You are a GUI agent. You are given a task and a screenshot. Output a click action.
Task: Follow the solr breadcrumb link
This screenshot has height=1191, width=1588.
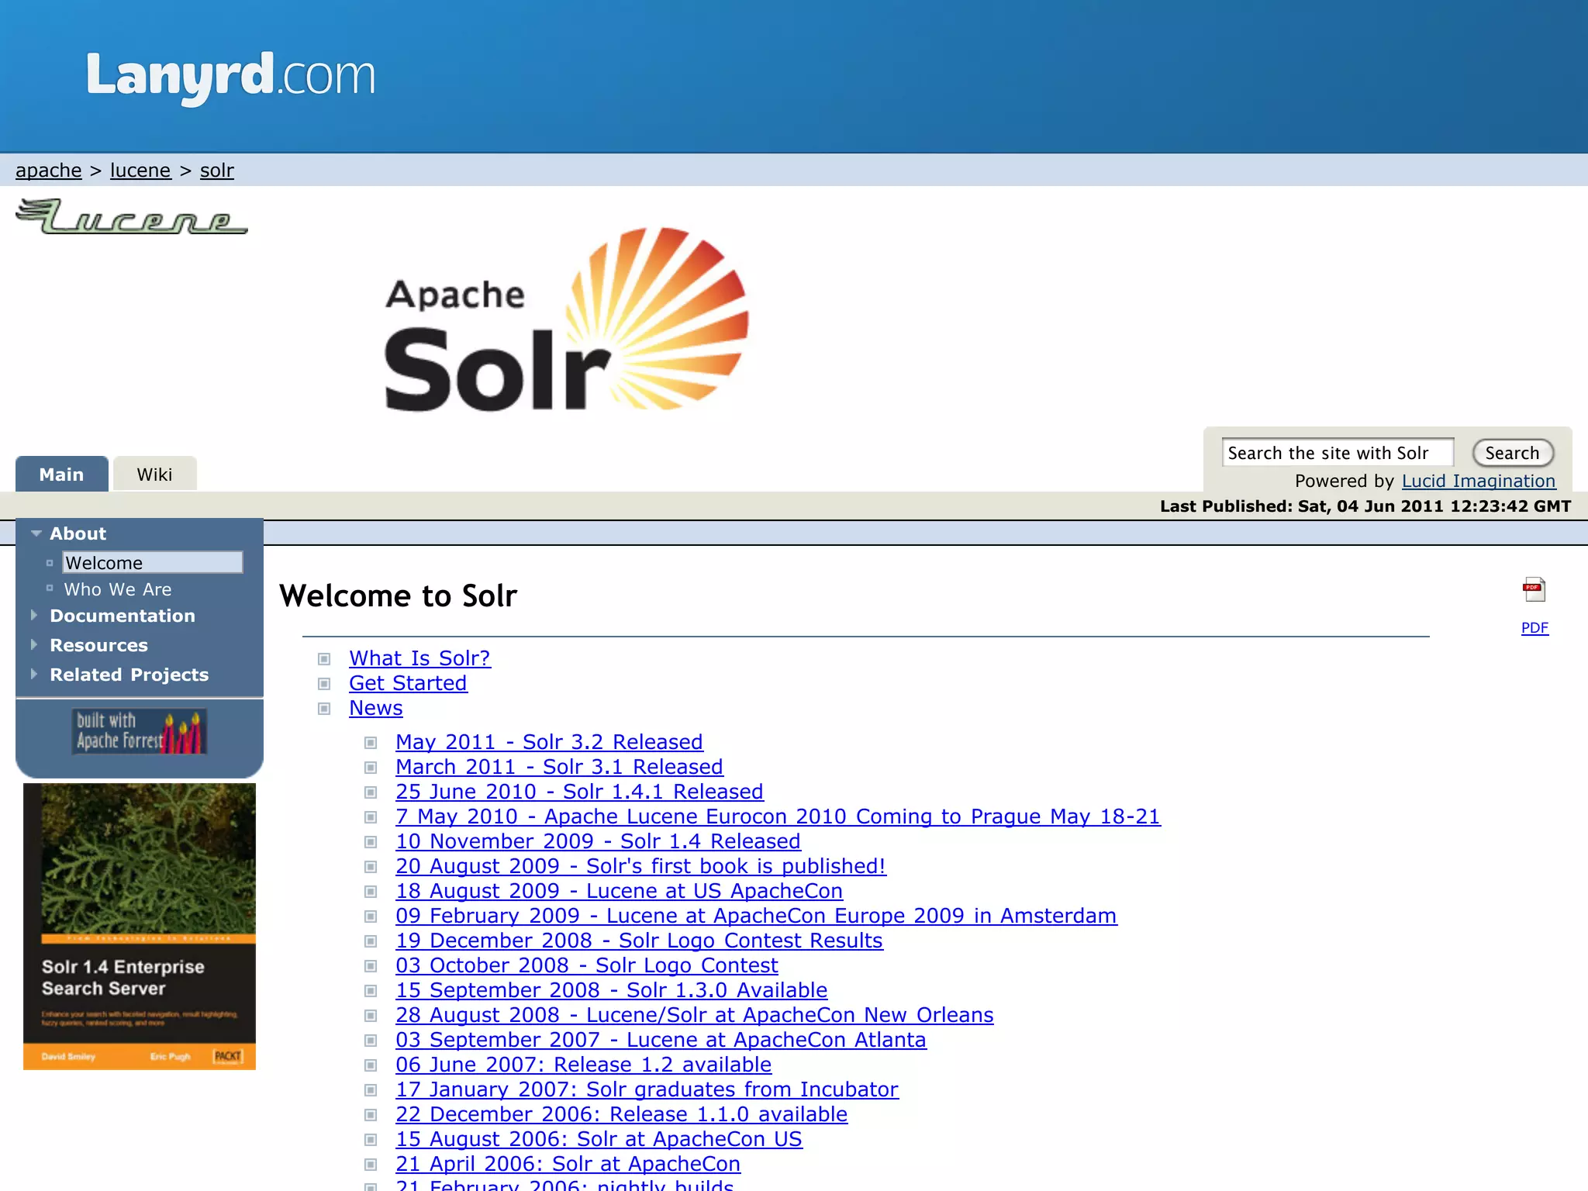(217, 170)
